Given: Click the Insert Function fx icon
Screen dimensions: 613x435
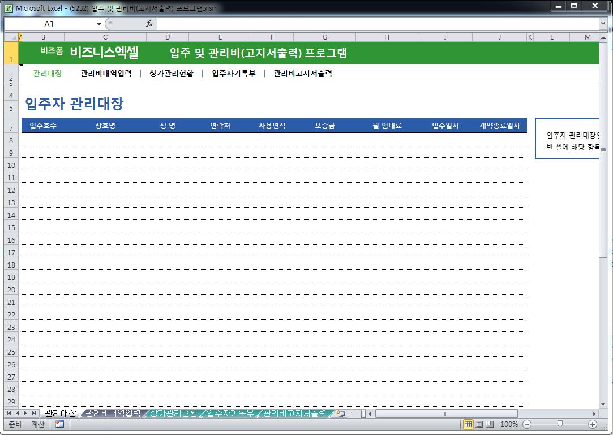Looking at the screenshot, I should [149, 24].
